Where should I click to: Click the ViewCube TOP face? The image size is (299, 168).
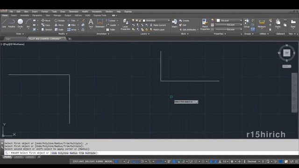(x=286, y=53)
